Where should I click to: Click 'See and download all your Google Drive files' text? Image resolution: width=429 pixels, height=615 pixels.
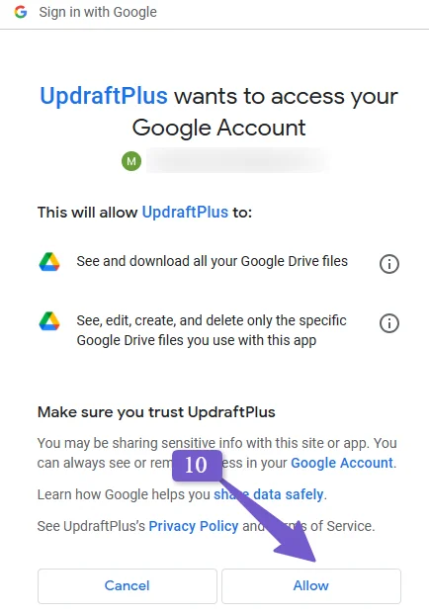pos(213,261)
